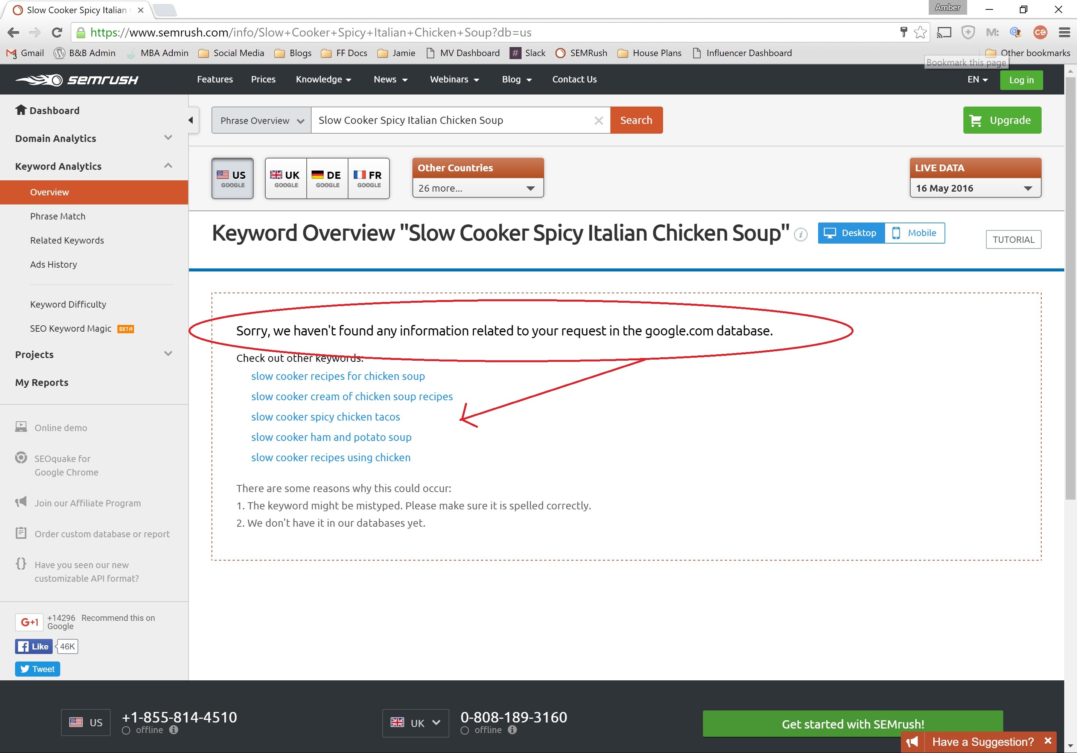The height and width of the screenshot is (753, 1077).
Task: Open SEO Keyword Magic beta
Action: click(x=82, y=328)
